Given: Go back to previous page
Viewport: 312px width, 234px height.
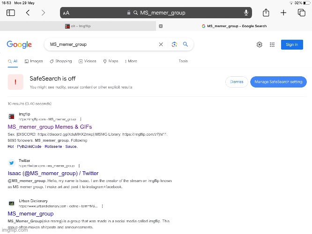Looking at the screenshot, I should click(28, 13).
